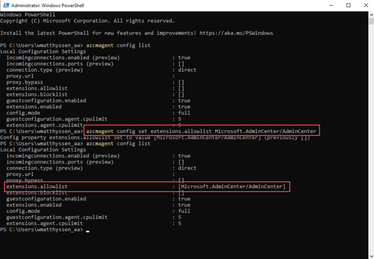This screenshot has height=259, width=374.
Task: Click the PowerShell icon in the title bar
Action: click(x=6, y=5)
